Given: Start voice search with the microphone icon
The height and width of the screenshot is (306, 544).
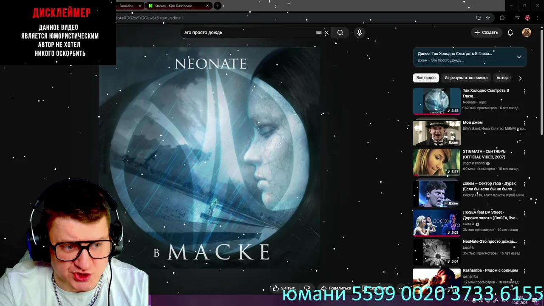Looking at the screenshot, I should point(360,33).
